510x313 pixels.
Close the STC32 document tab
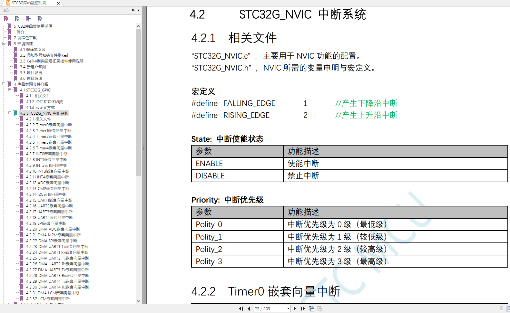click(x=58, y=3)
